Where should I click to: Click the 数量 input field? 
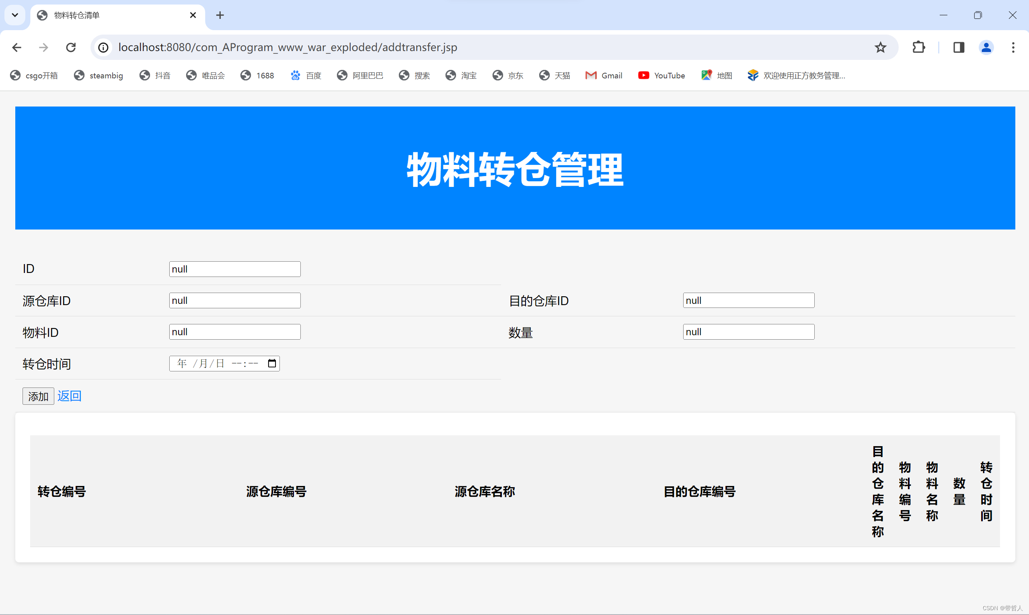coord(748,332)
